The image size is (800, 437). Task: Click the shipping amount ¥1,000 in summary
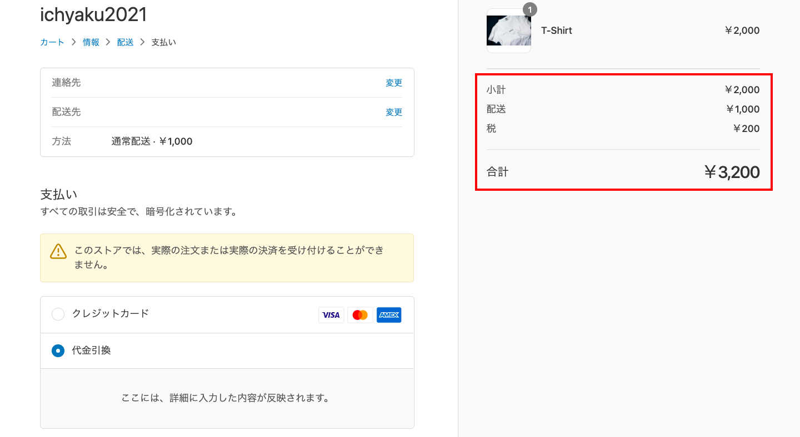pos(742,109)
